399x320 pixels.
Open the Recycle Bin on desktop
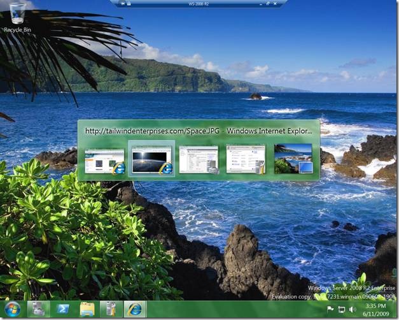pyautogui.click(x=18, y=17)
